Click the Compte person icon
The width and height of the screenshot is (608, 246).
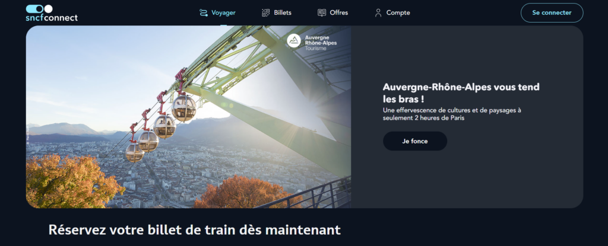(378, 13)
